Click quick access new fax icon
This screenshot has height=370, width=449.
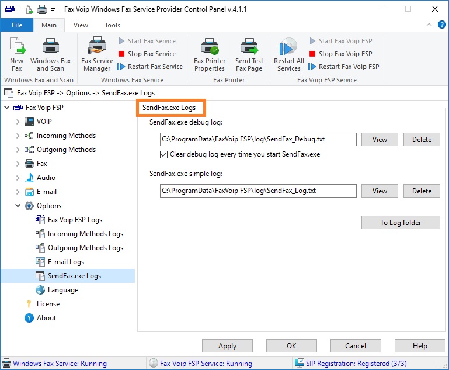pos(29,9)
